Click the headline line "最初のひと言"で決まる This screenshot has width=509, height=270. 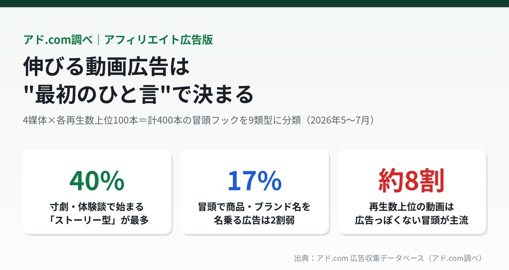(139, 94)
